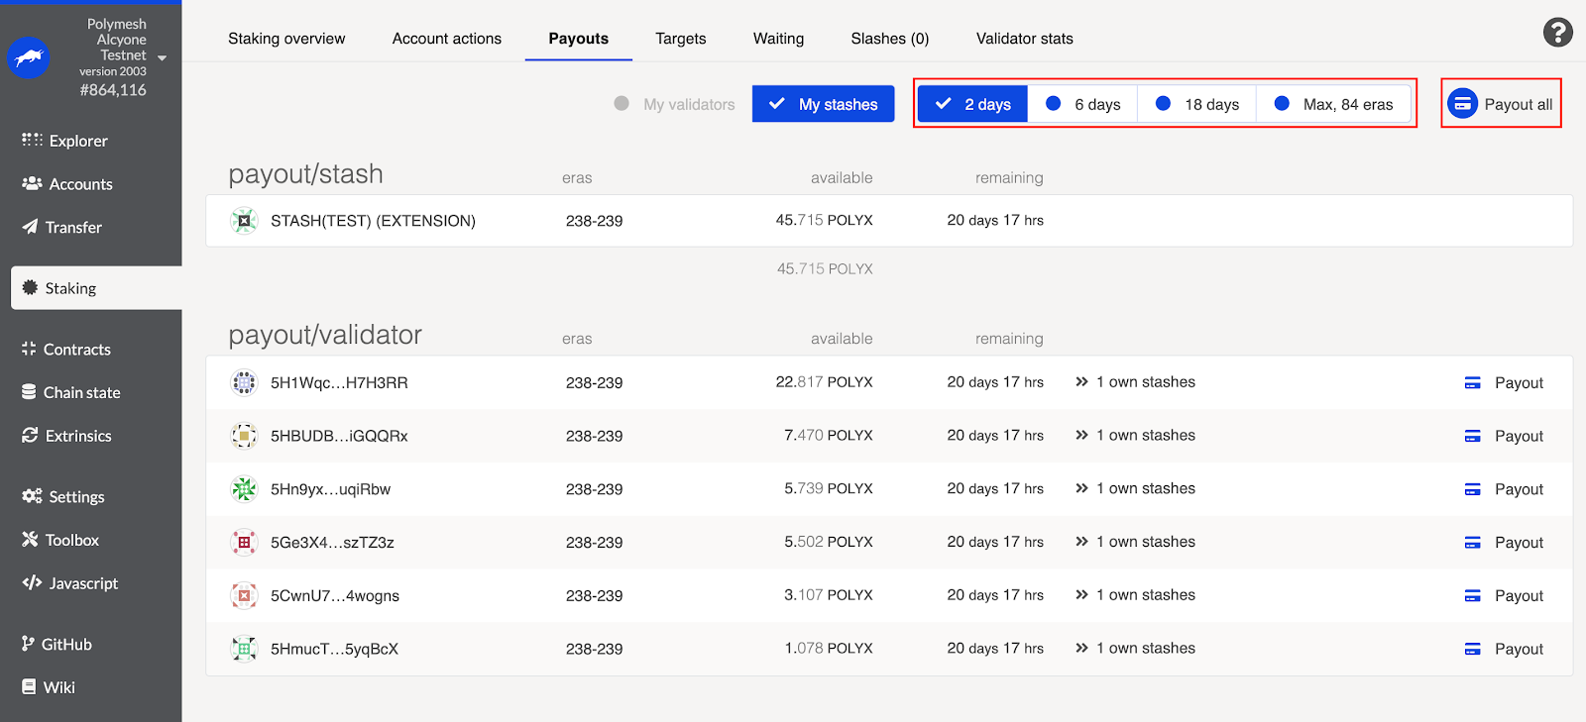Screen dimensions: 1586x722
Task: Click Payout for 5Ge3X4…szTZ3z
Action: 1504,543
